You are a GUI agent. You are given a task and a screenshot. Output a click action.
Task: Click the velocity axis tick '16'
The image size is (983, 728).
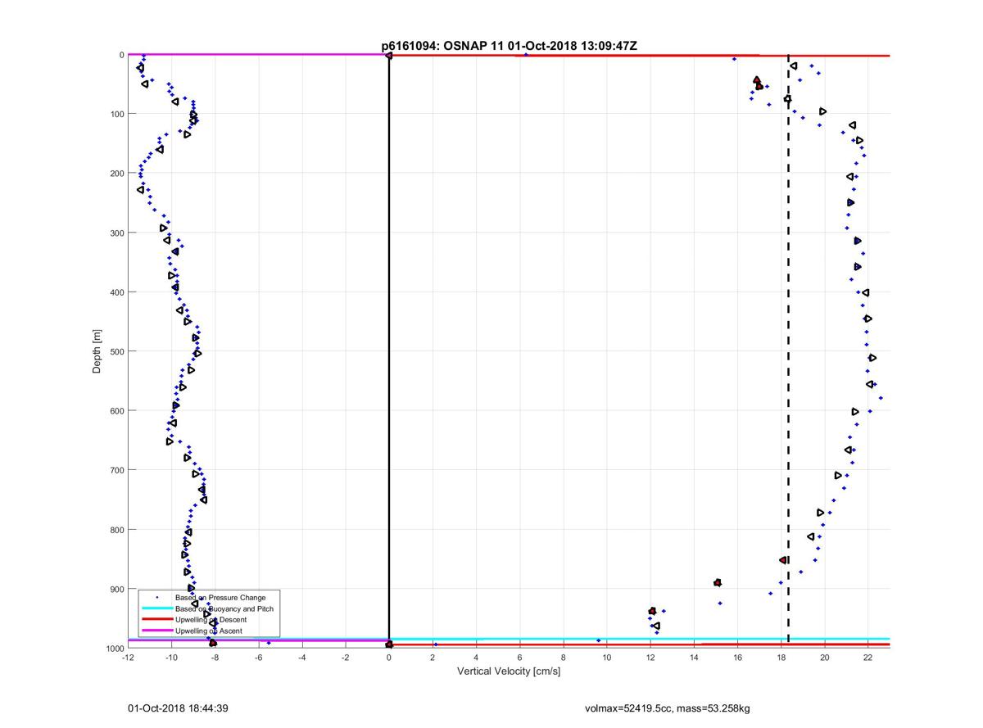click(x=737, y=657)
